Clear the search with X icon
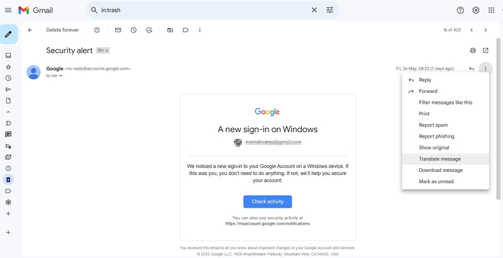This screenshot has height=258, width=503. (x=314, y=10)
